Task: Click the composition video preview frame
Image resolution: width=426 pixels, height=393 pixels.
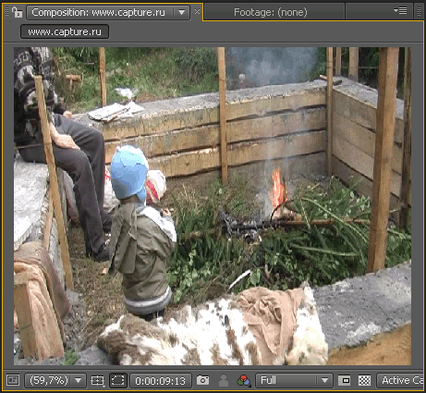Action: coord(213,206)
